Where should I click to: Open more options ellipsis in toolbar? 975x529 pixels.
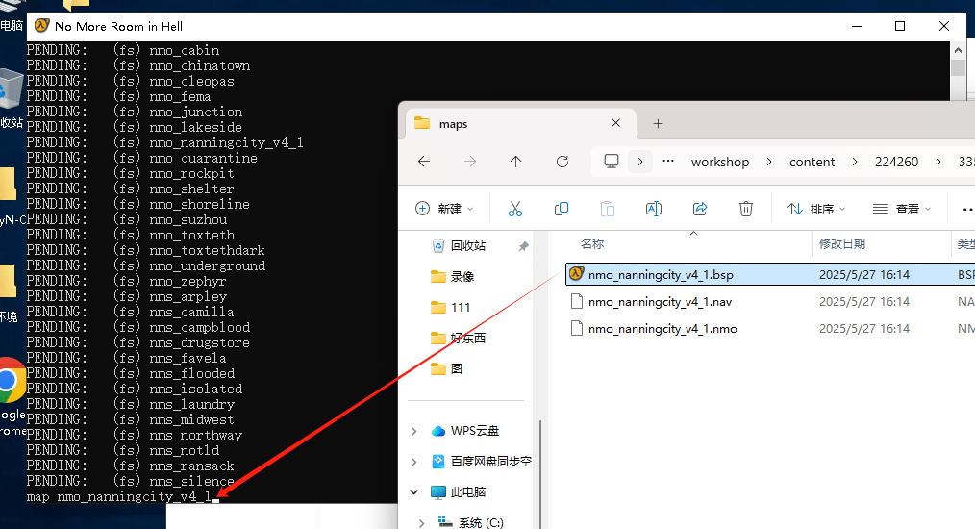click(967, 209)
